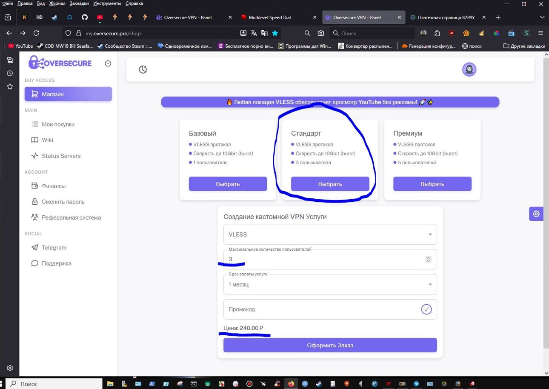549x389 pixels.
Task: Choose the Стандарт plan with Выбрать
Action: coord(330,184)
